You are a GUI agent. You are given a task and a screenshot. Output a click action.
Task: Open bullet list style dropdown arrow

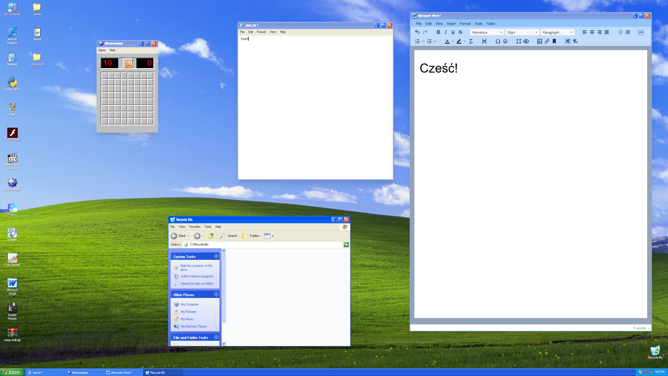click(x=435, y=41)
